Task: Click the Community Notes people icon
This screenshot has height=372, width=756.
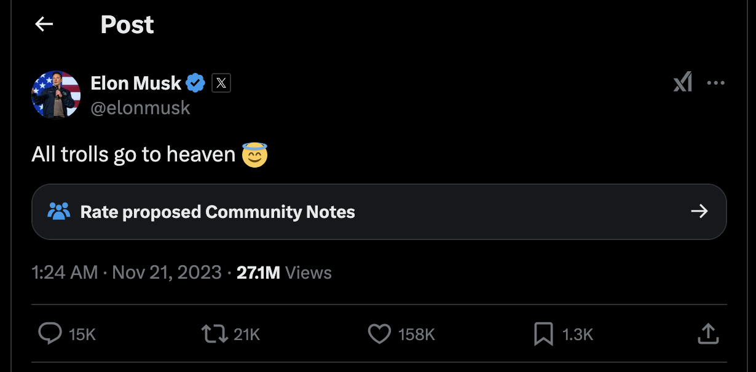Action: pyautogui.click(x=59, y=212)
